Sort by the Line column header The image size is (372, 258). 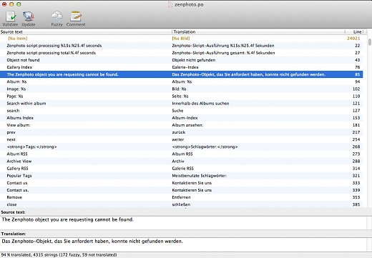tap(354, 31)
